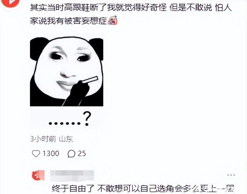Select the comment line starting 其实当时高跟鞋断了

[x=131, y=8]
